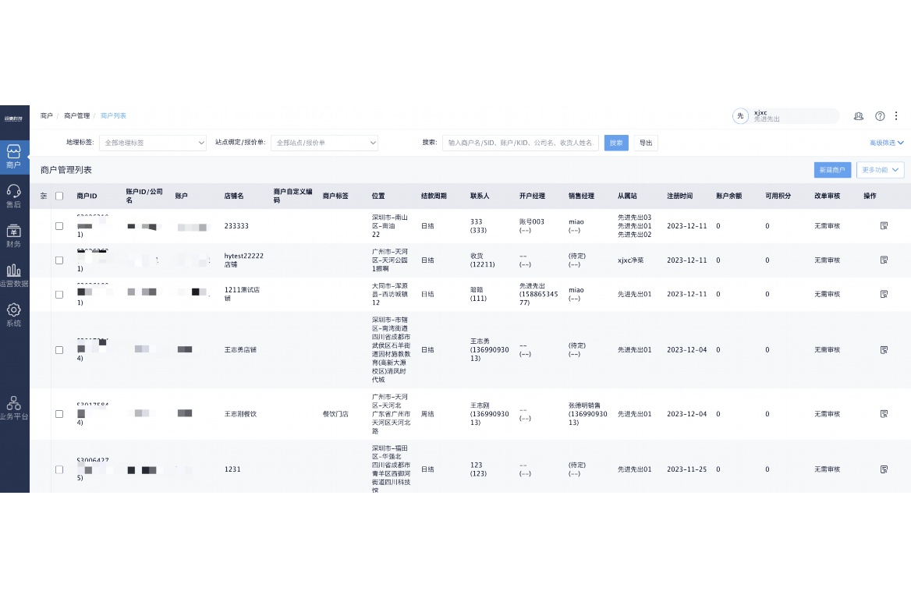Image resolution: width=911 pixels, height=598 pixels.
Task: Click the blue 搜索 button
Action: (616, 143)
